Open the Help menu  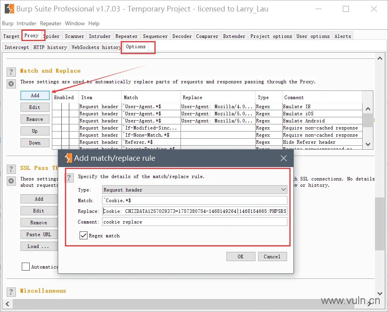point(94,23)
